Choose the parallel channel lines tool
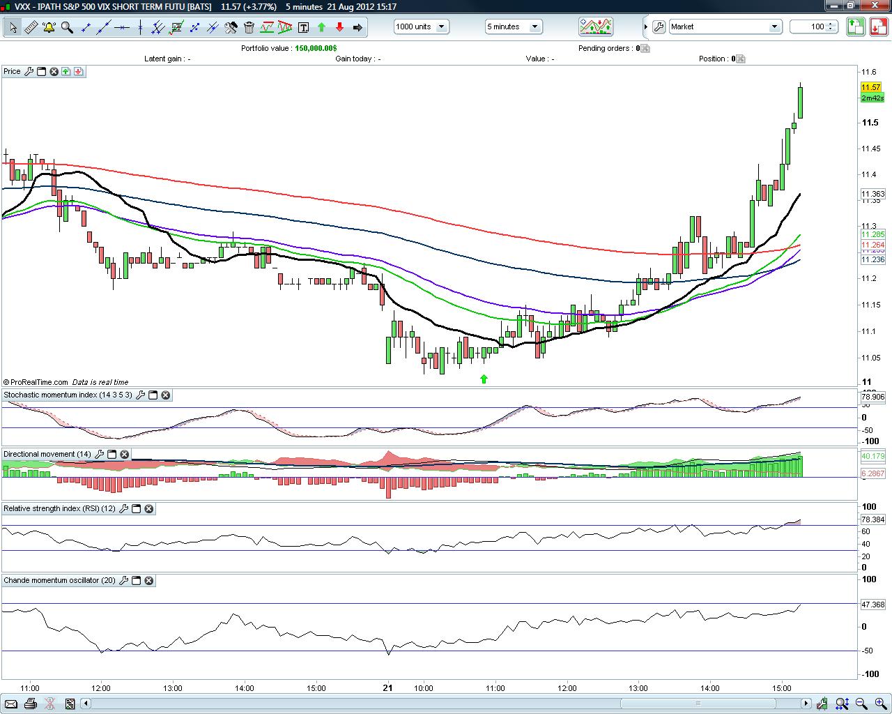 [158, 27]
